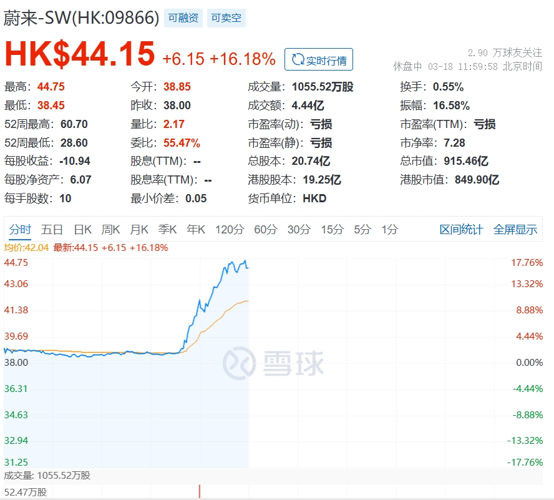Click the red volume bar in volume panel

click(200, 491)
